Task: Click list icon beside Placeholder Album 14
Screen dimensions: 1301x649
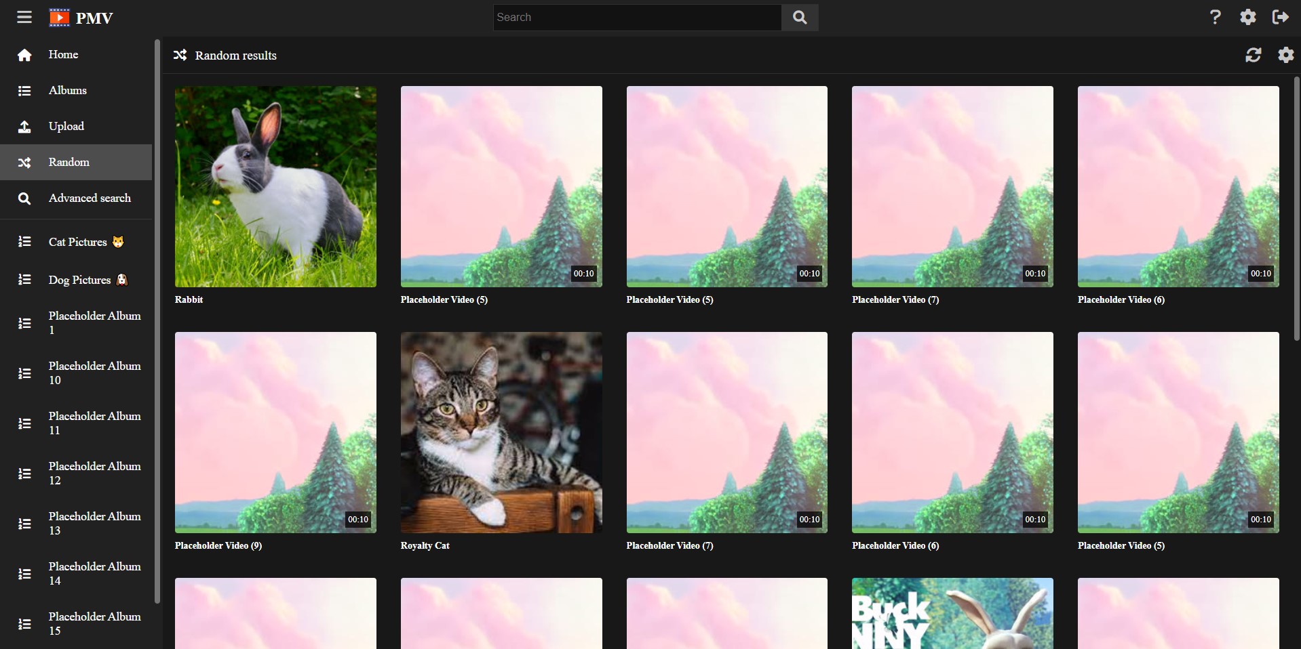Action: pos(24,574)
